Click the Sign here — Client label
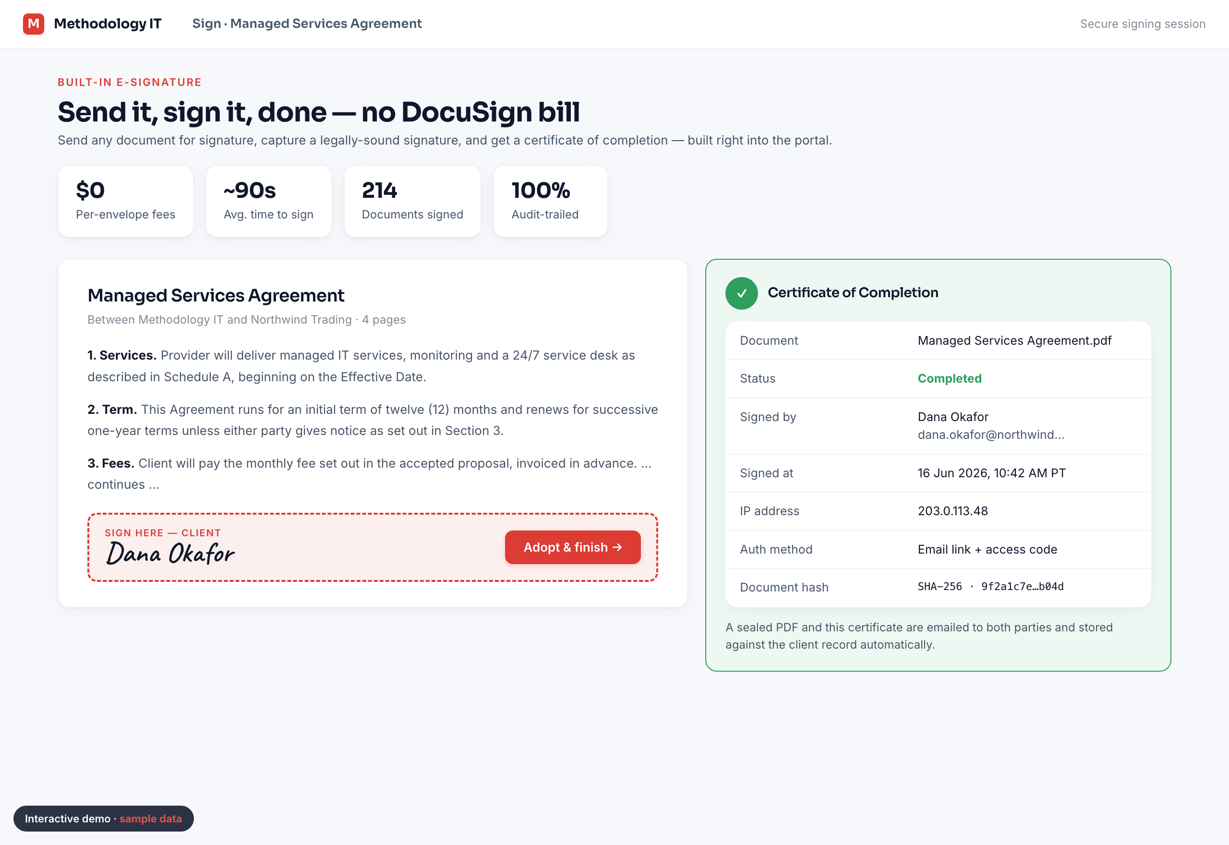The height and width of the screenshot is (845, 1229). tap(162, 532)
